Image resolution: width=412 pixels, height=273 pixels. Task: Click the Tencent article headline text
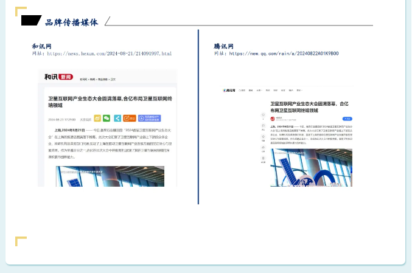(310, 107)
